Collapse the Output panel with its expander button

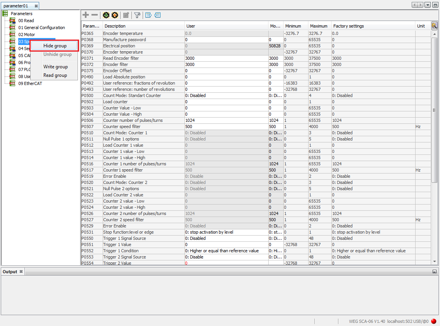(x=435, y=271)
